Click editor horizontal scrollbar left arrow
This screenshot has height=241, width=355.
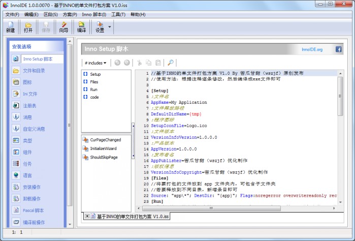click(x=139, y=208)
